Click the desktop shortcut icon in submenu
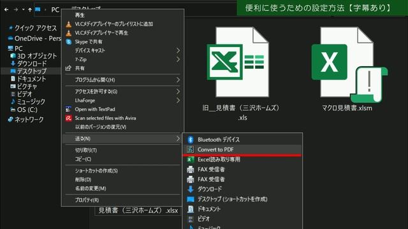Screen dimensions: 408x229 (191, 199)
